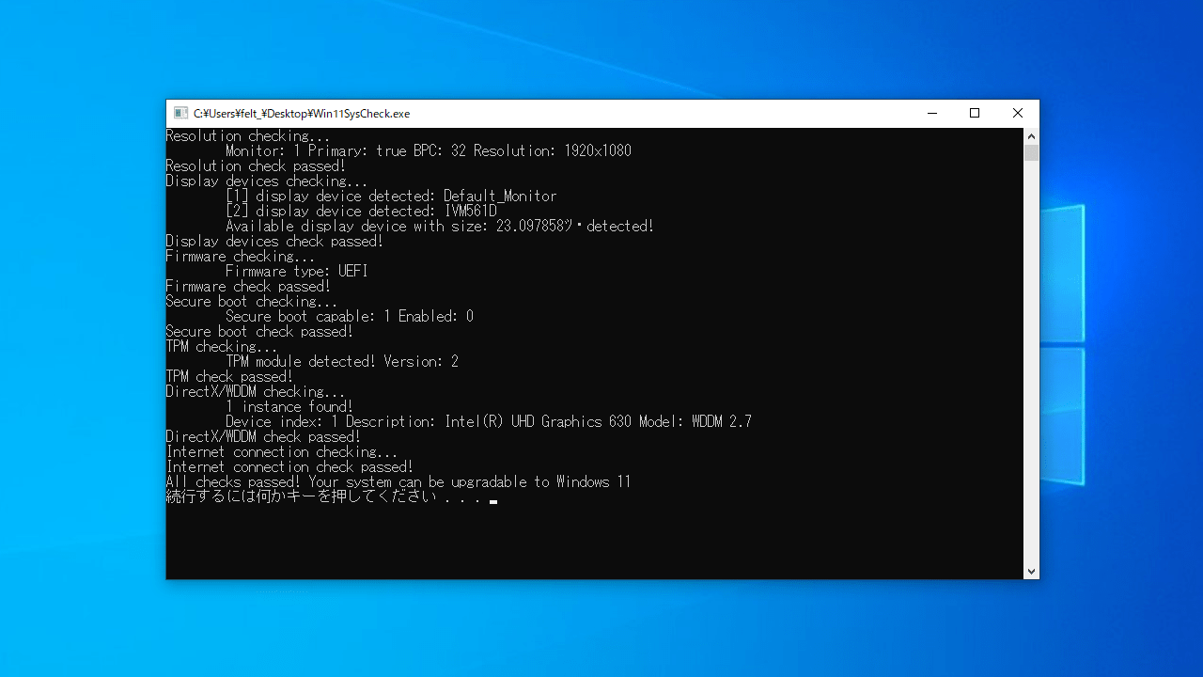
Task: Click the "Display devices check passed!" line
Action: tap(274, 241)
